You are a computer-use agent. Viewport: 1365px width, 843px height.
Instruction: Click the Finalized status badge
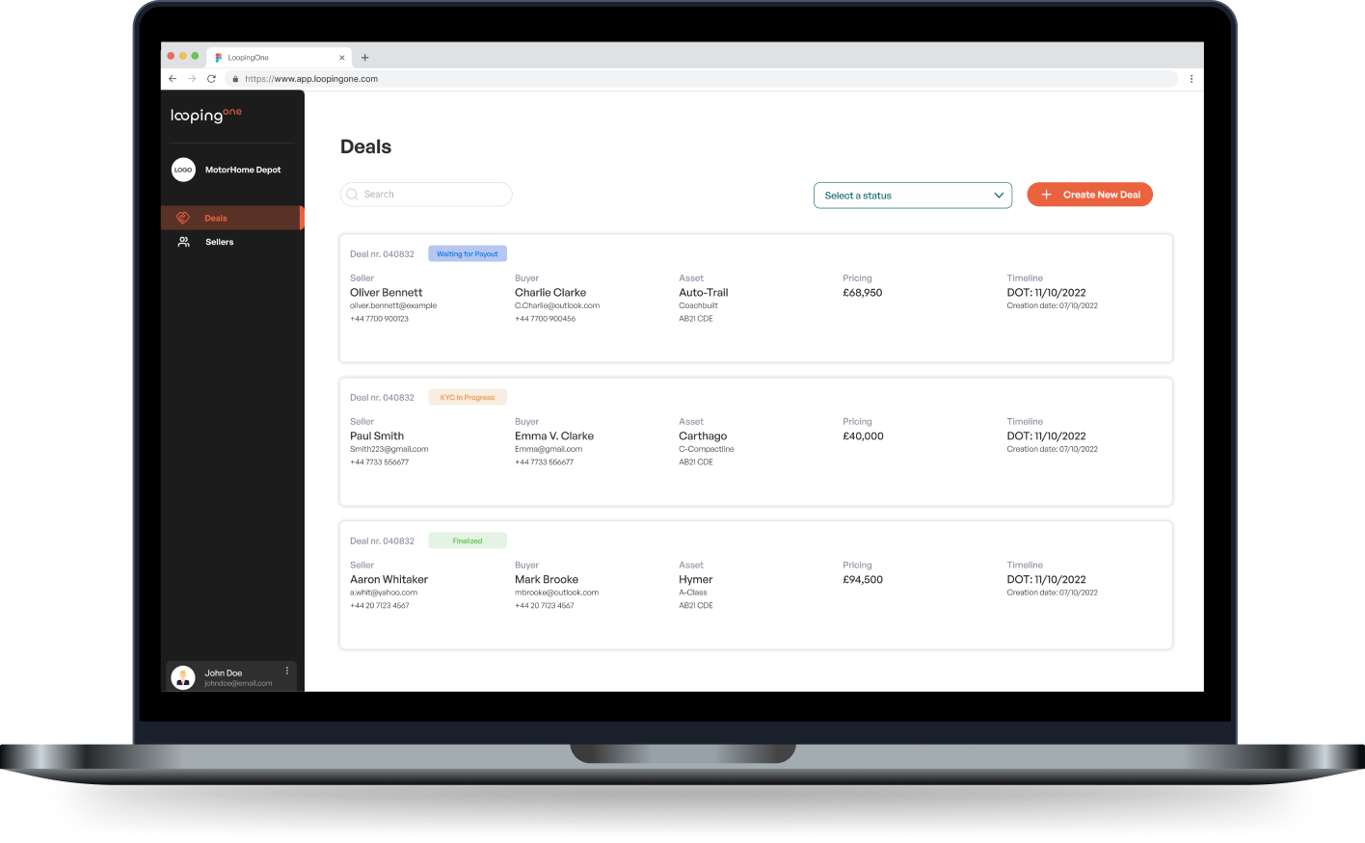point(468,541)
